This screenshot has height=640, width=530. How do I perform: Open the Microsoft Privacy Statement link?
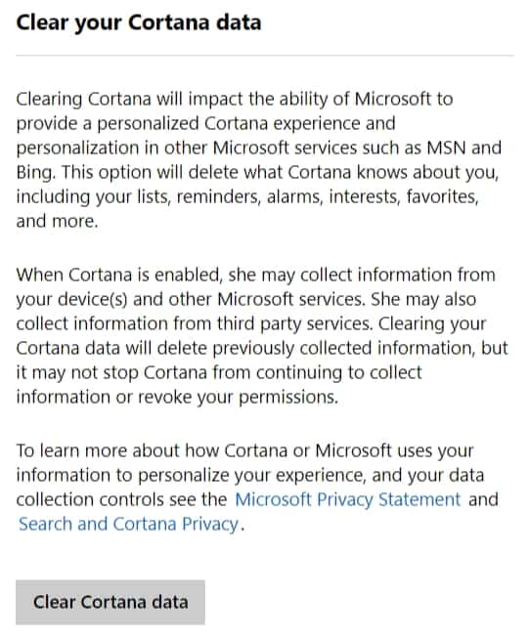(348, 499)
